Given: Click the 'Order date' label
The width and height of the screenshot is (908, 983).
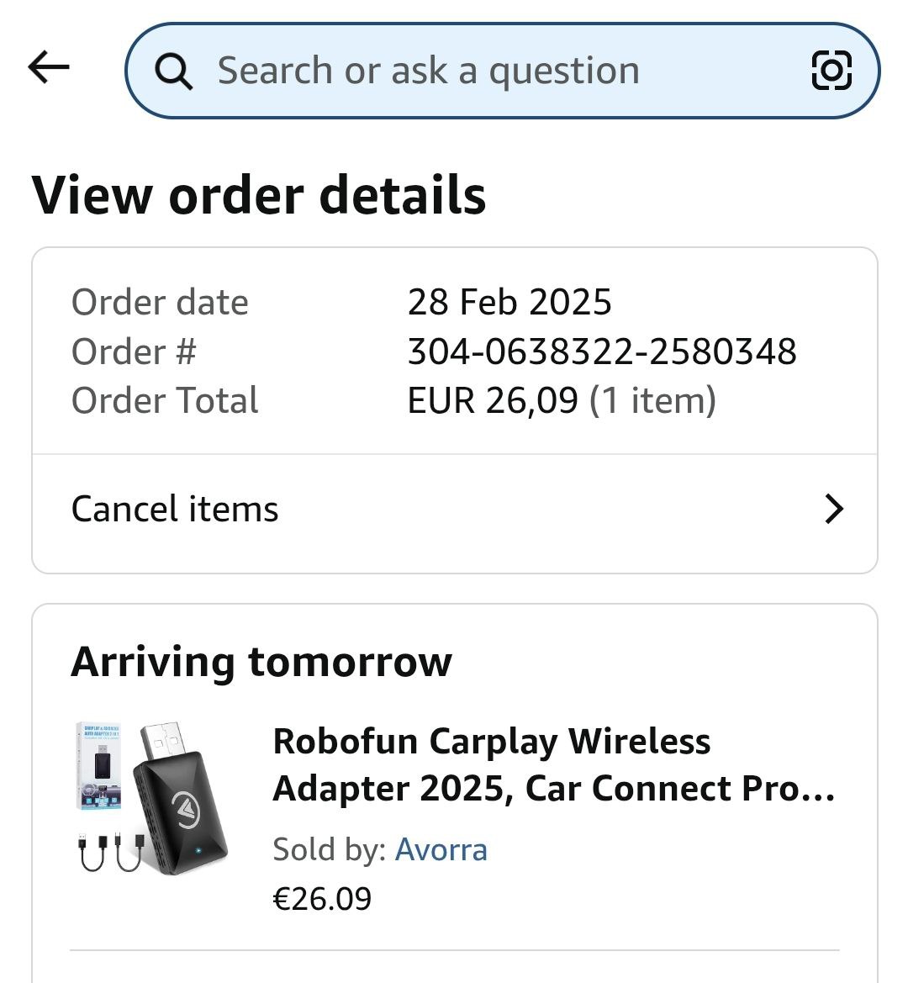Looking at the screenshot, I should click(160, 303).
